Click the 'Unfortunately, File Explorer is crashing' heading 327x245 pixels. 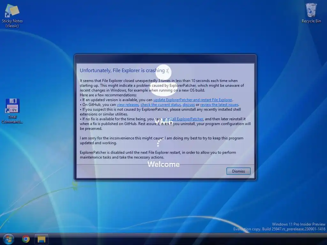click(124, 71)
